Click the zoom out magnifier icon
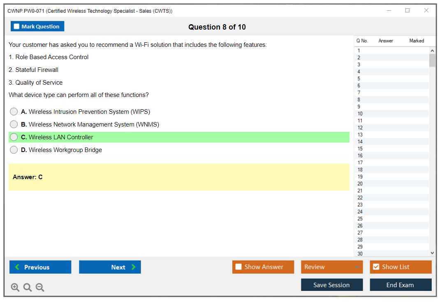Image resolution: width=442 pixels, height=302 pixels. (x=40, y=288)
